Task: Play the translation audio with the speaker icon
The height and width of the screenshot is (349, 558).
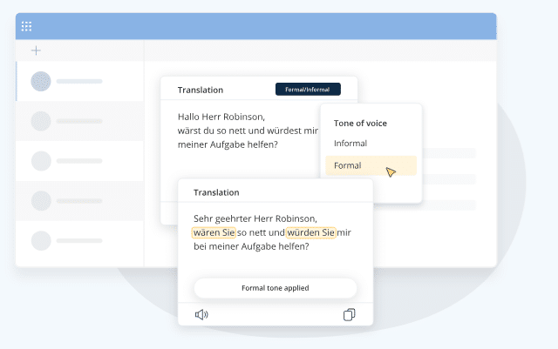Action: pyautogui.click(x=201, y=314)
